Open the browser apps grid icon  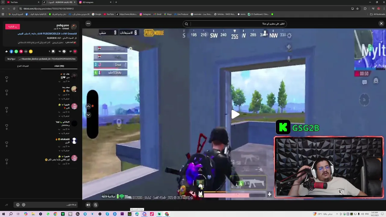click(3, 14)
